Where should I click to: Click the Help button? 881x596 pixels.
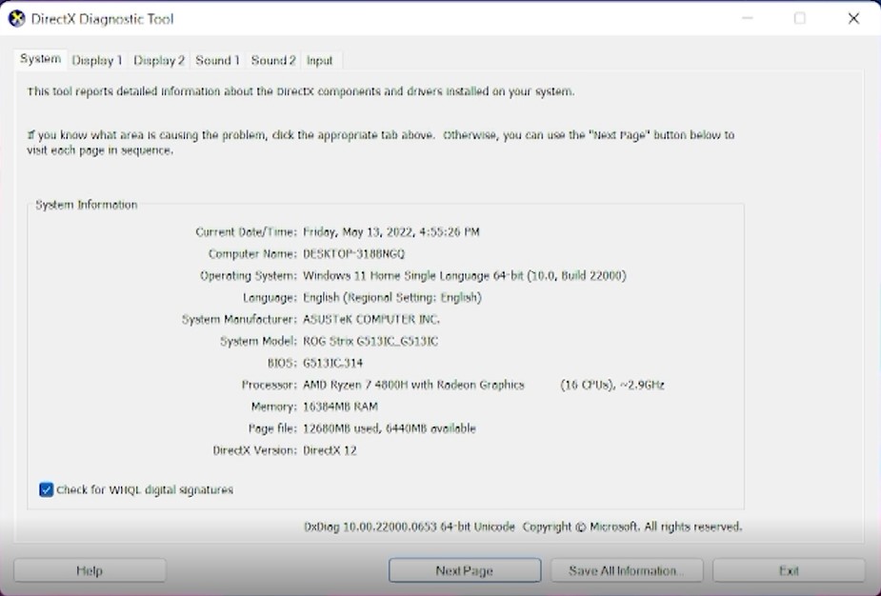90,570
